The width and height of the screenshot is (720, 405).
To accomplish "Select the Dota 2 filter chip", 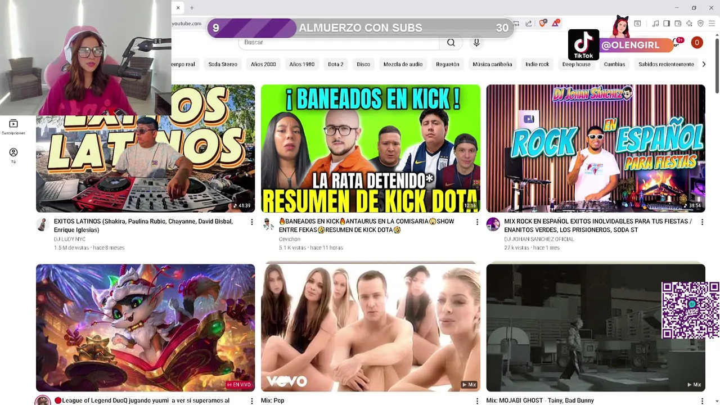I will point(336,64).
